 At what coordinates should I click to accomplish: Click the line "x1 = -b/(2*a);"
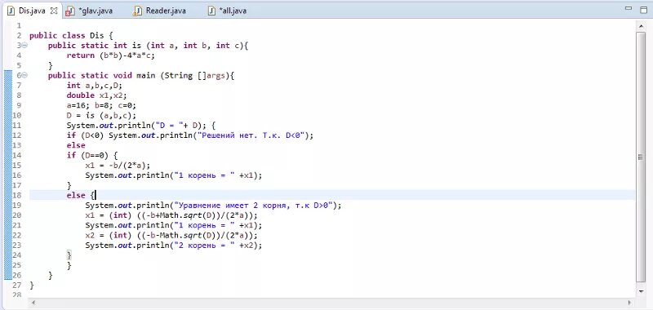click(x=118, y=165)
